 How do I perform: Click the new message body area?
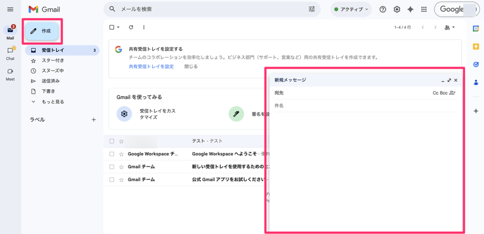(365, 171)
